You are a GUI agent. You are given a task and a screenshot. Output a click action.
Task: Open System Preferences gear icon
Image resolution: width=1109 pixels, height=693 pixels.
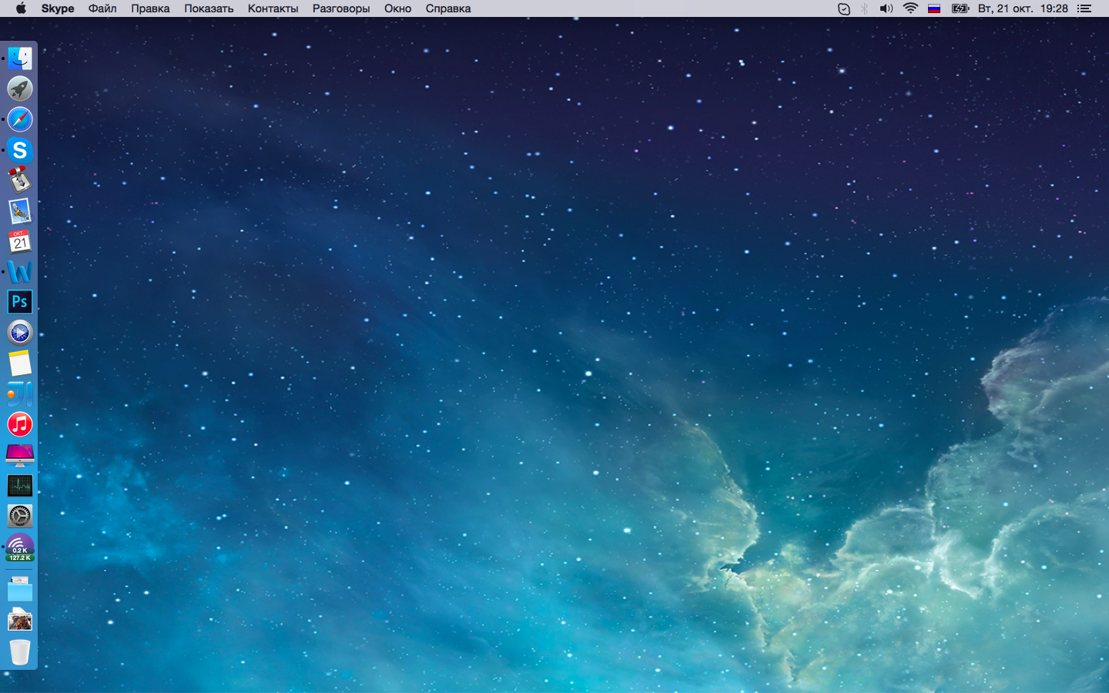pyautogui.click(x=20, y=517)
